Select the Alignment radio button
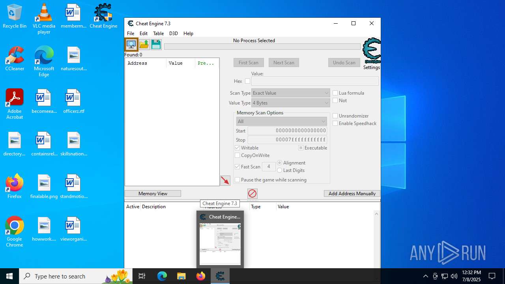The width and height of the screenshot is (505, 284). [280, 163]
